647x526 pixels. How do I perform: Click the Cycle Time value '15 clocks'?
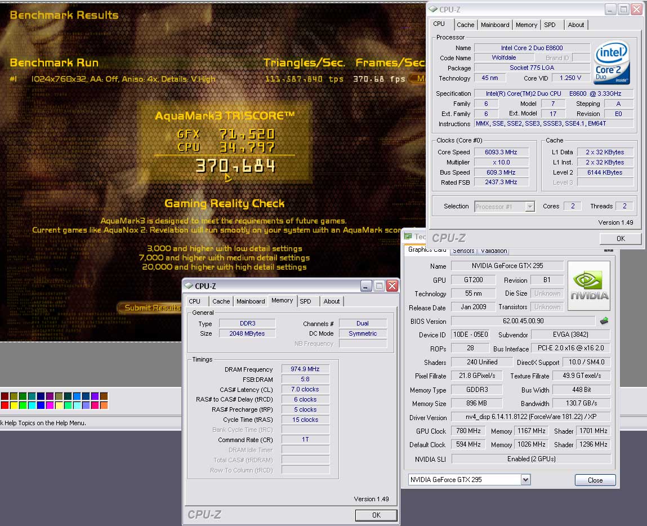tap(305, 420)
